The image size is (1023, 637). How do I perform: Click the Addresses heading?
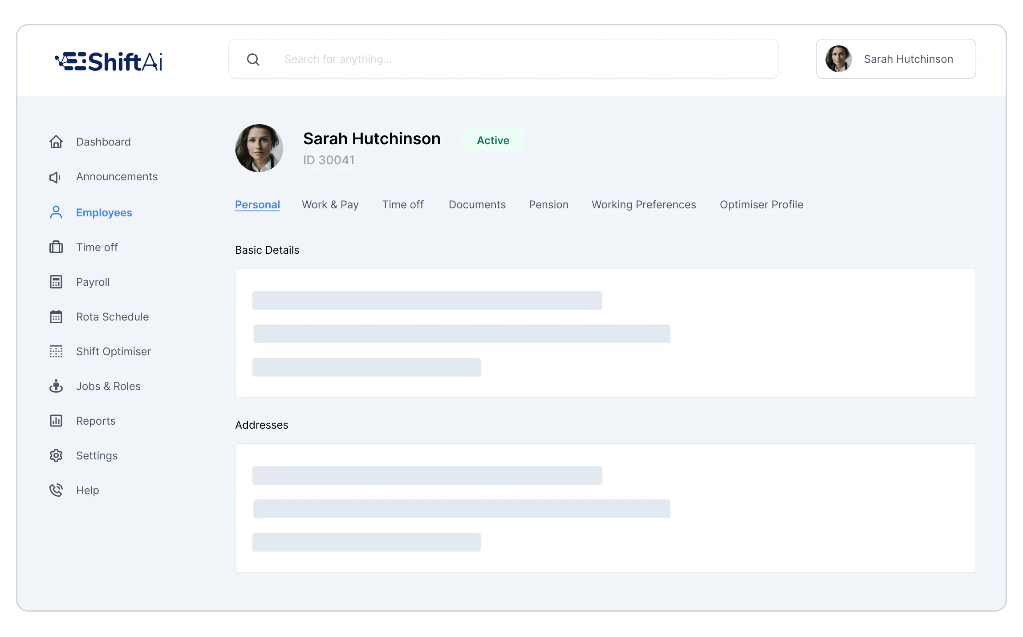click(x=262, y=425)
